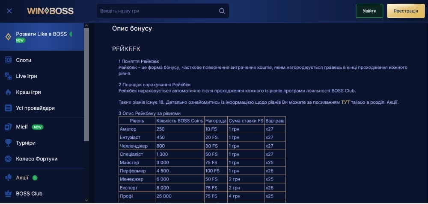Click the BOSS Club crown icon
Image resolution: width=428 pixels, height=204 pixels.
8,193
